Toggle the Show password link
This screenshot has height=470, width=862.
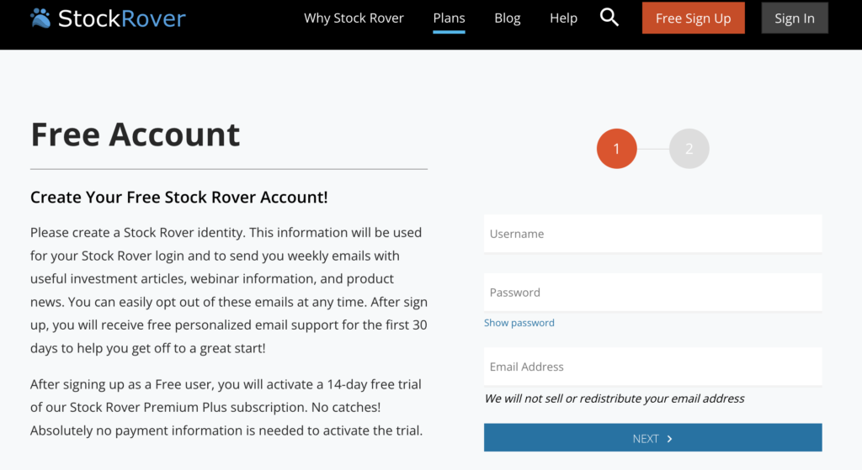point(519,323)
